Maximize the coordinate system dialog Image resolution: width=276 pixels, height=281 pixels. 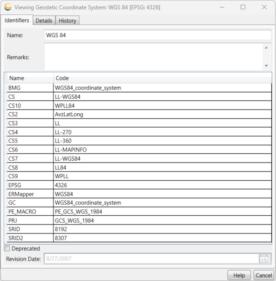click(243, 7)
